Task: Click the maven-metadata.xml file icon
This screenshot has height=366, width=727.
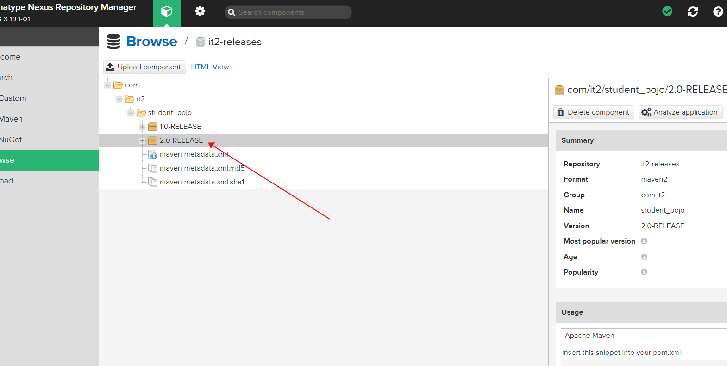Action: pos(153,154)
